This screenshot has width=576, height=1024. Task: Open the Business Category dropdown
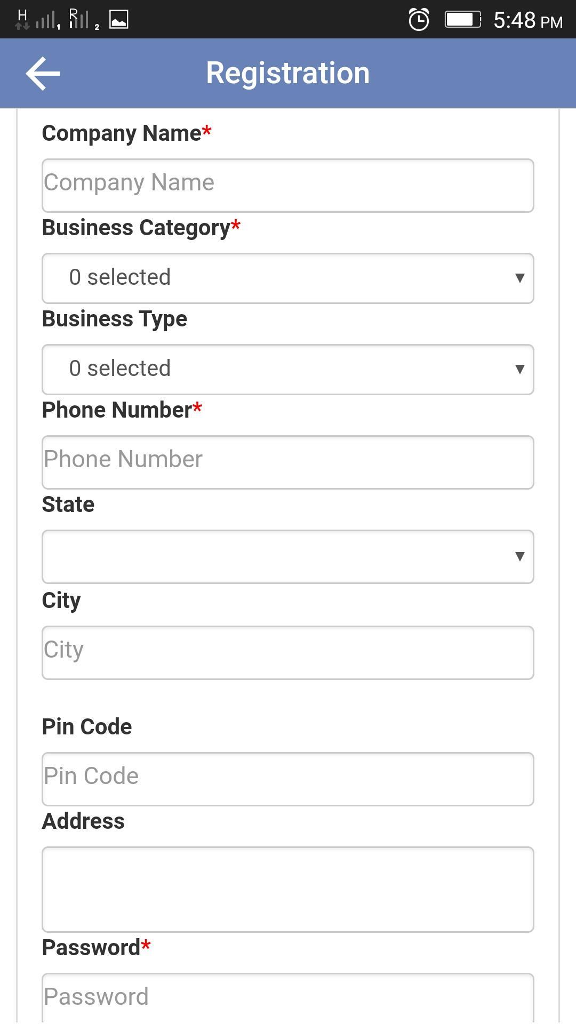pyautogui.click(x=287, y=278)
